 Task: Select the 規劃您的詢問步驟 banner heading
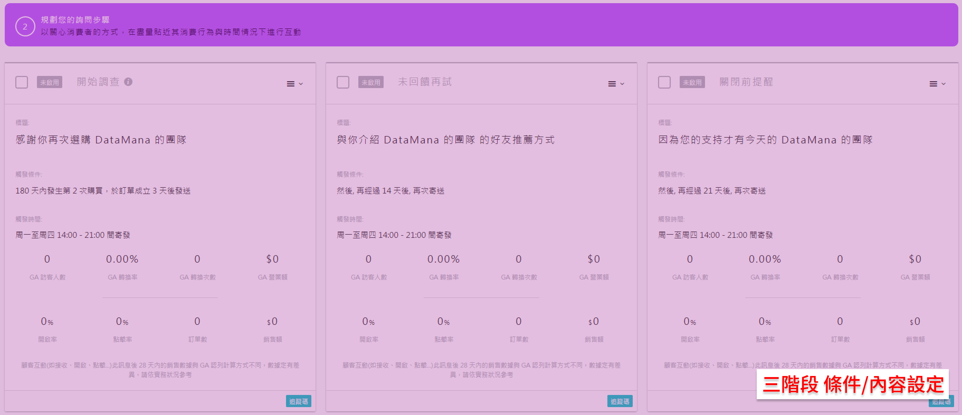(x=75, y=20)
